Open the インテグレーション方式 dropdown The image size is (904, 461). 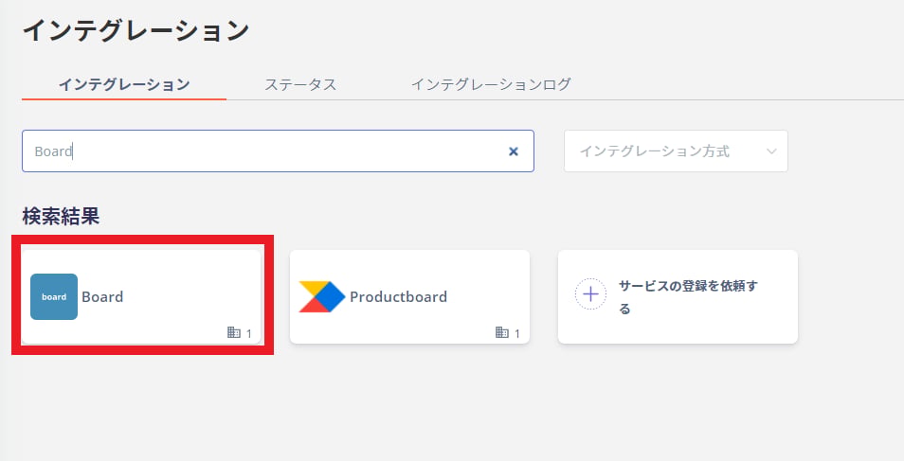[676, 151]
